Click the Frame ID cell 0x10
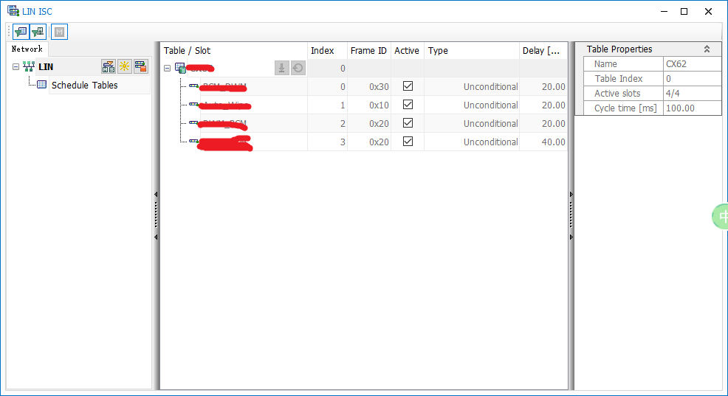Screen dimensions: 728x396 point(369,105)
